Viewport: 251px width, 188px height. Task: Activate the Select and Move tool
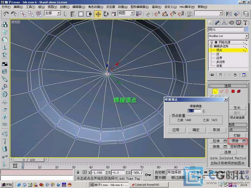tap(98, 14)
